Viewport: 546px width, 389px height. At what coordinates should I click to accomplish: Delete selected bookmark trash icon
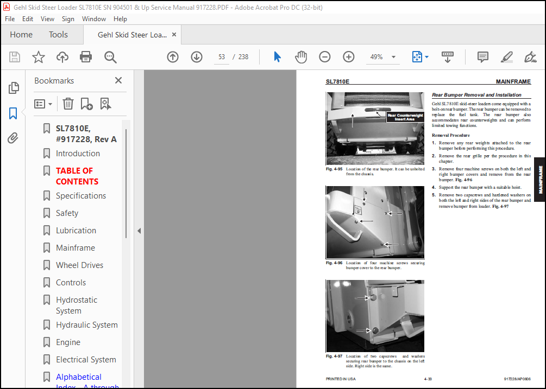68,104
